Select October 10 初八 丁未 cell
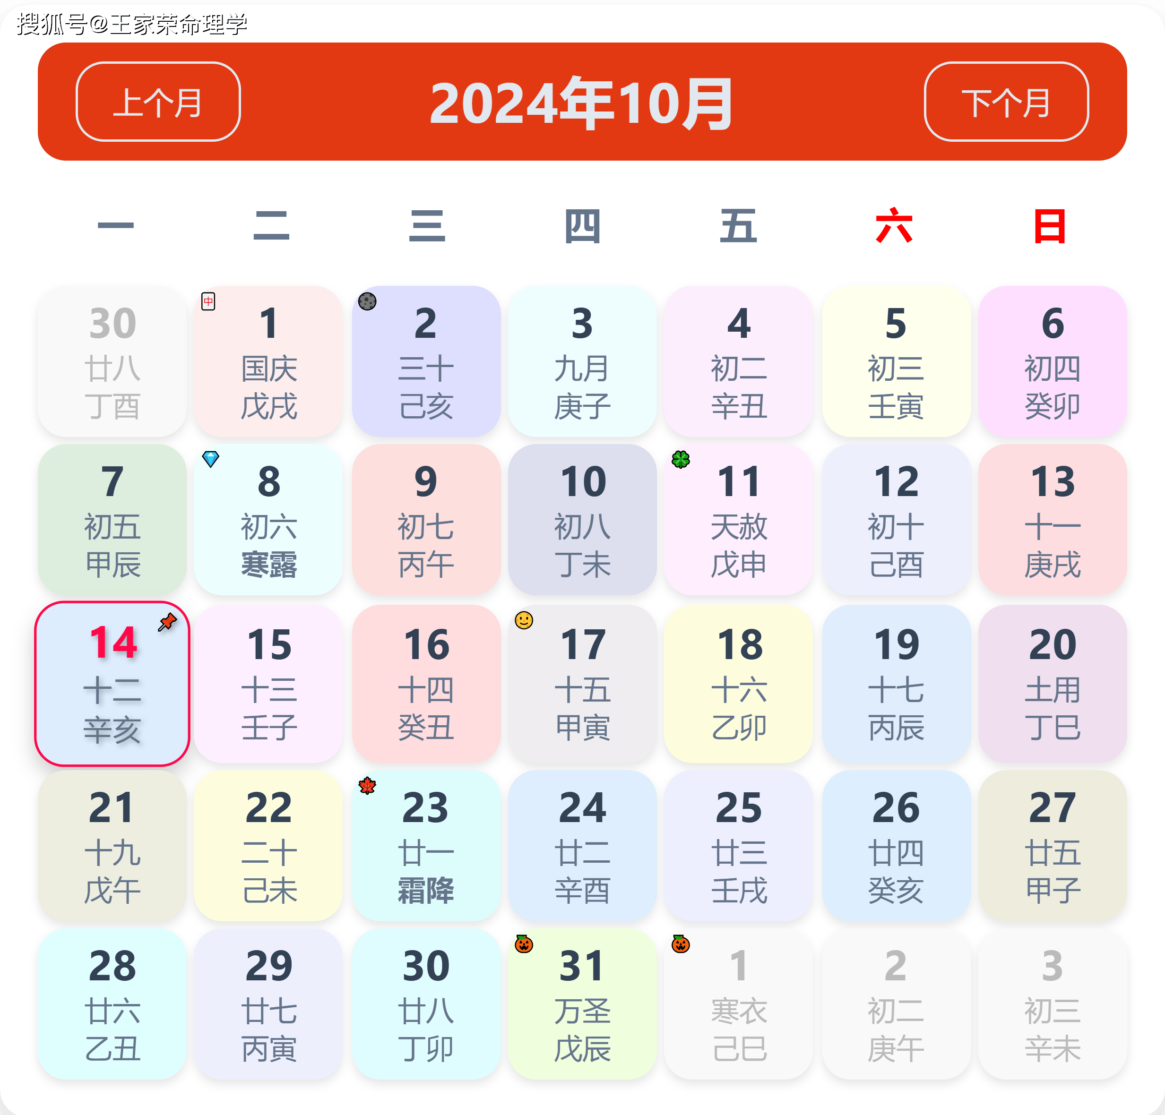 click(582, 520)
